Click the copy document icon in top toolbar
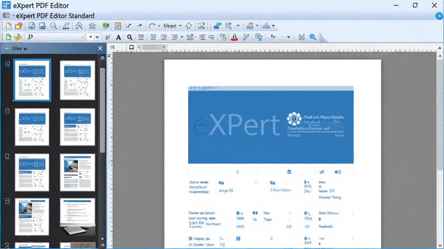The width and height of the screenshot is (444, 249). 31,26
